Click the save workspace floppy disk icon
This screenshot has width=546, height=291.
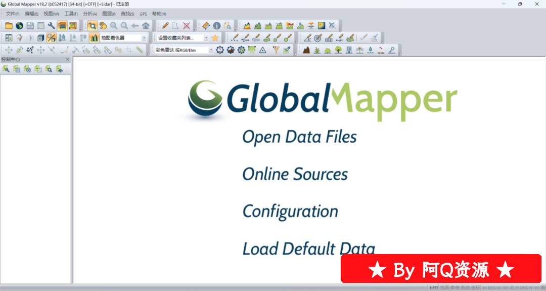pos(30,25)
